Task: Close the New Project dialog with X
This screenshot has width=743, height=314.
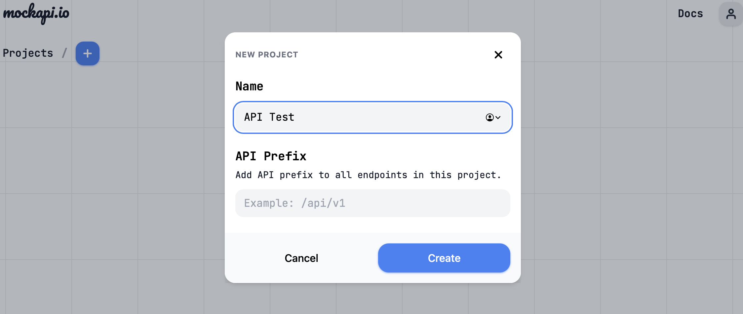Action: (498, 55)
